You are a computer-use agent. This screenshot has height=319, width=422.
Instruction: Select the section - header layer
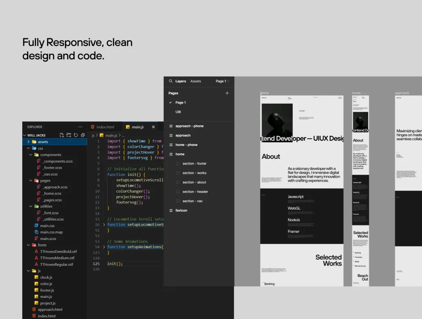pos(195,192)
